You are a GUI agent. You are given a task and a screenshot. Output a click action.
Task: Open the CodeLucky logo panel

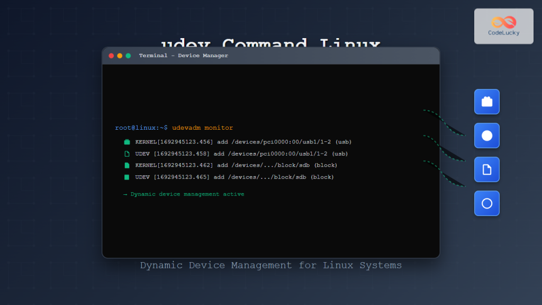pyautogui.click(x=503, y=25)
